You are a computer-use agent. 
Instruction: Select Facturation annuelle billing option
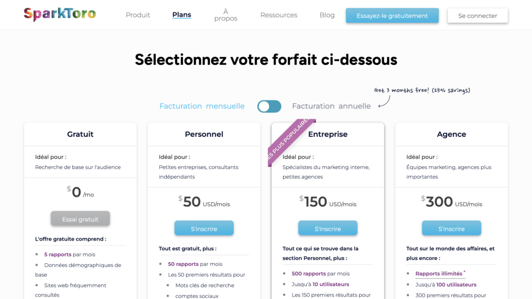pyautogui.click(x=331, y=106)
